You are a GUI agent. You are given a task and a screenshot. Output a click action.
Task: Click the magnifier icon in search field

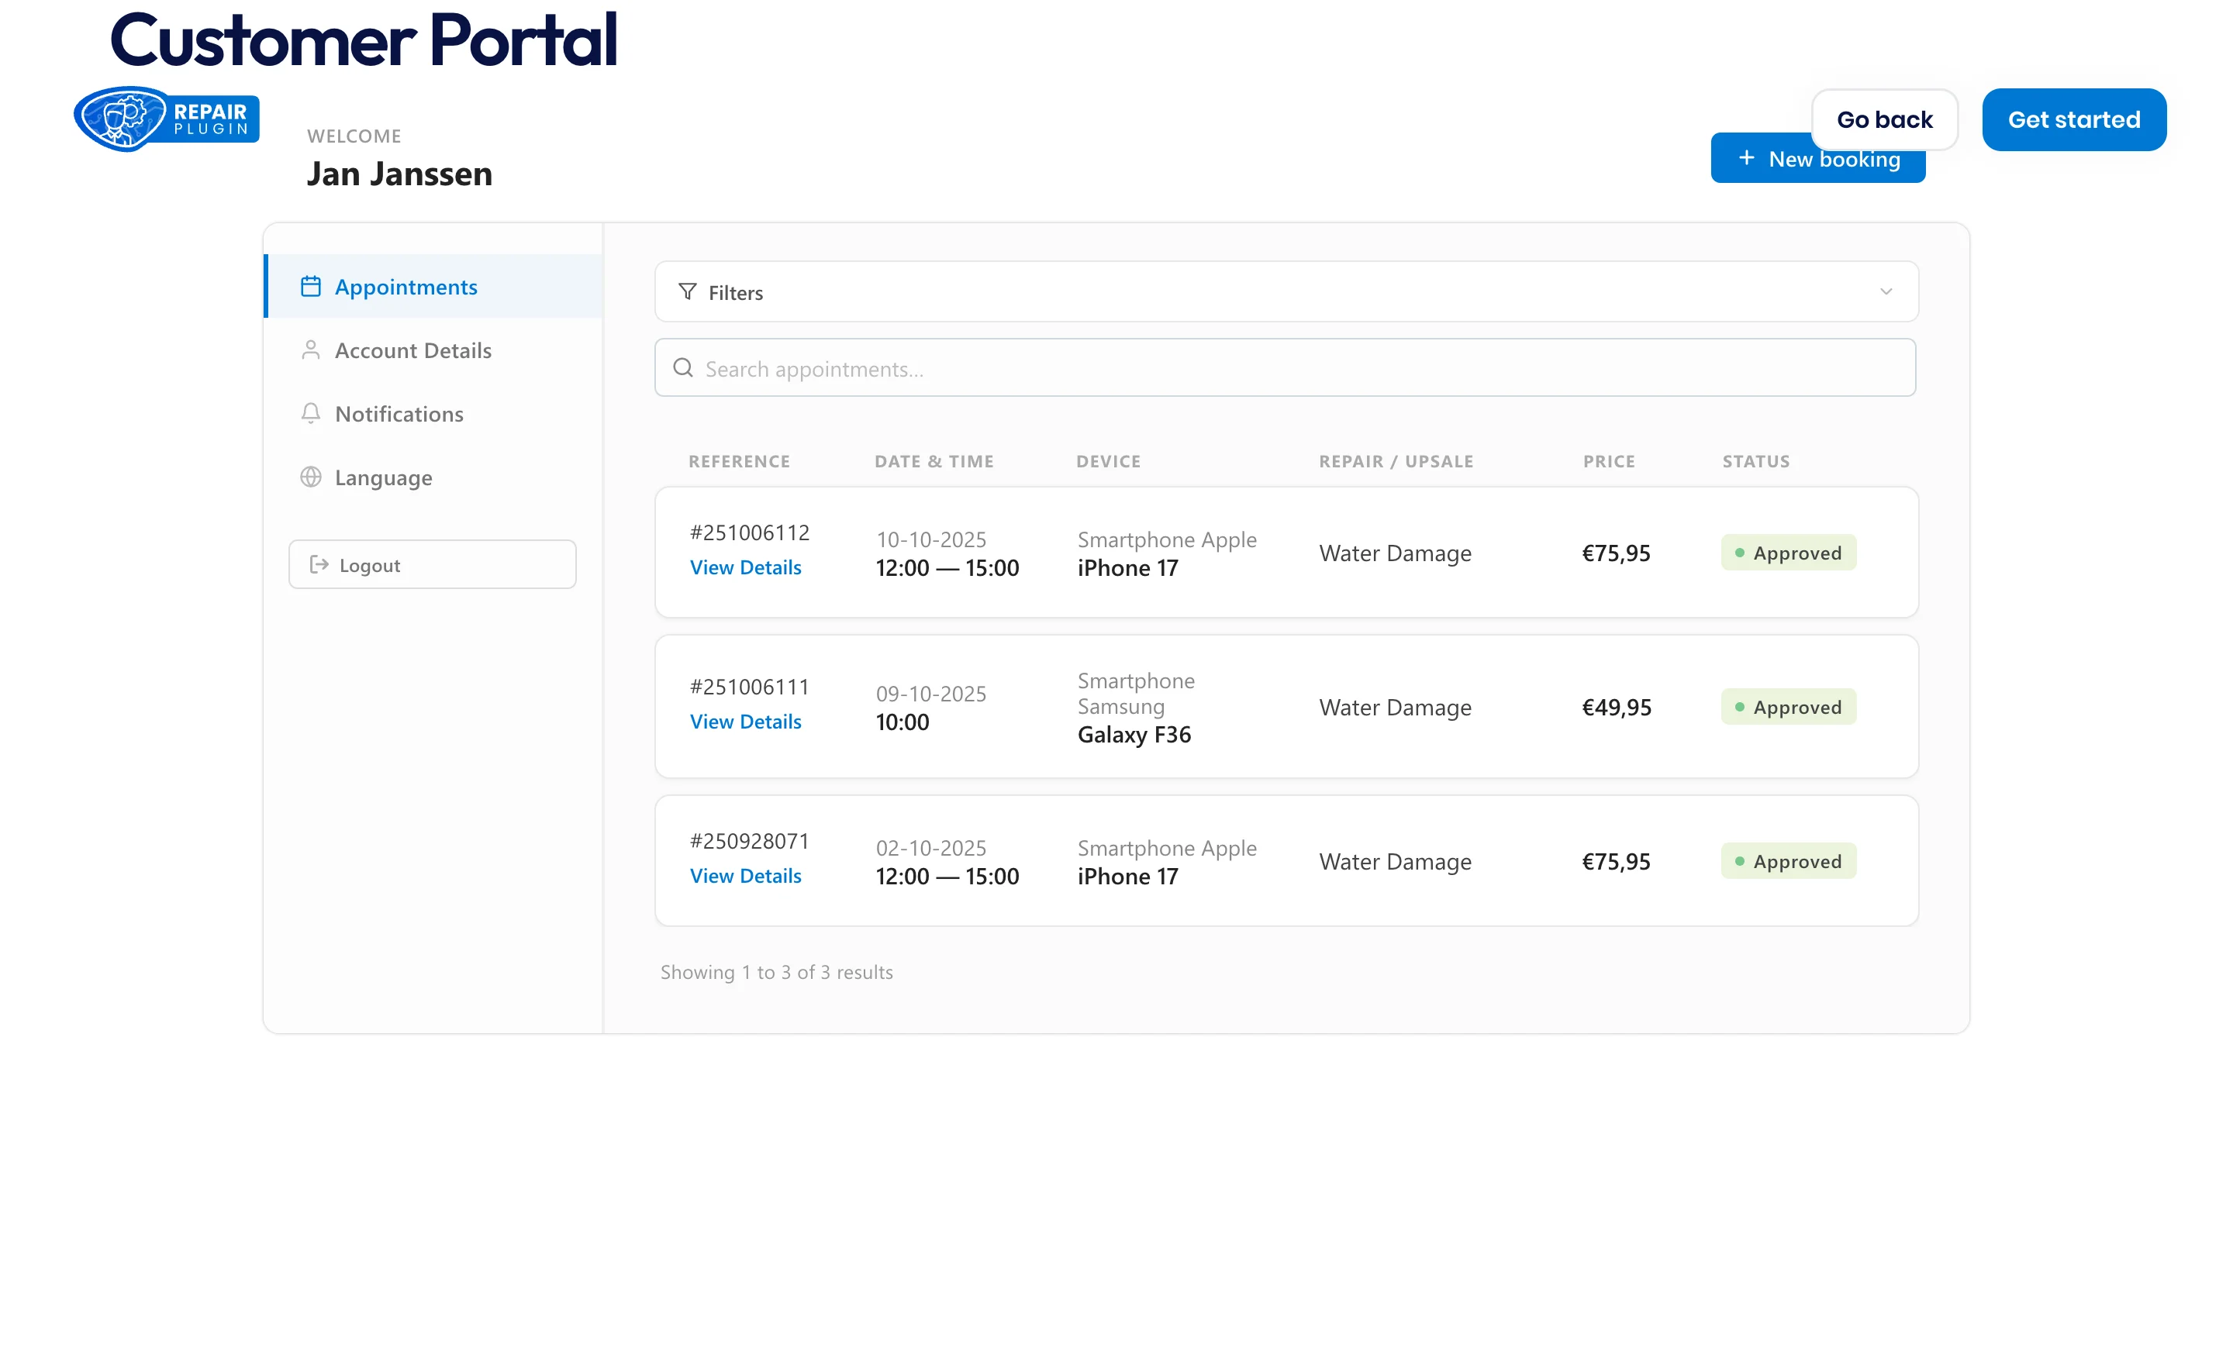(683, 368)
